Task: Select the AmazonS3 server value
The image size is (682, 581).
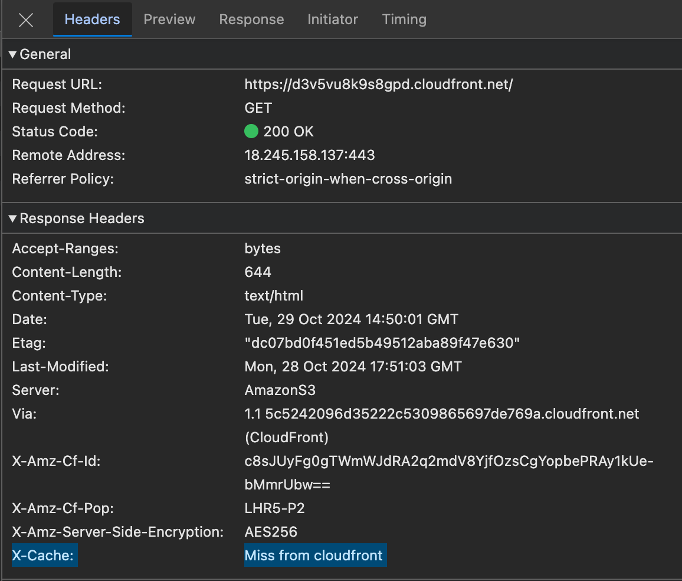Action: click(280, 390)
